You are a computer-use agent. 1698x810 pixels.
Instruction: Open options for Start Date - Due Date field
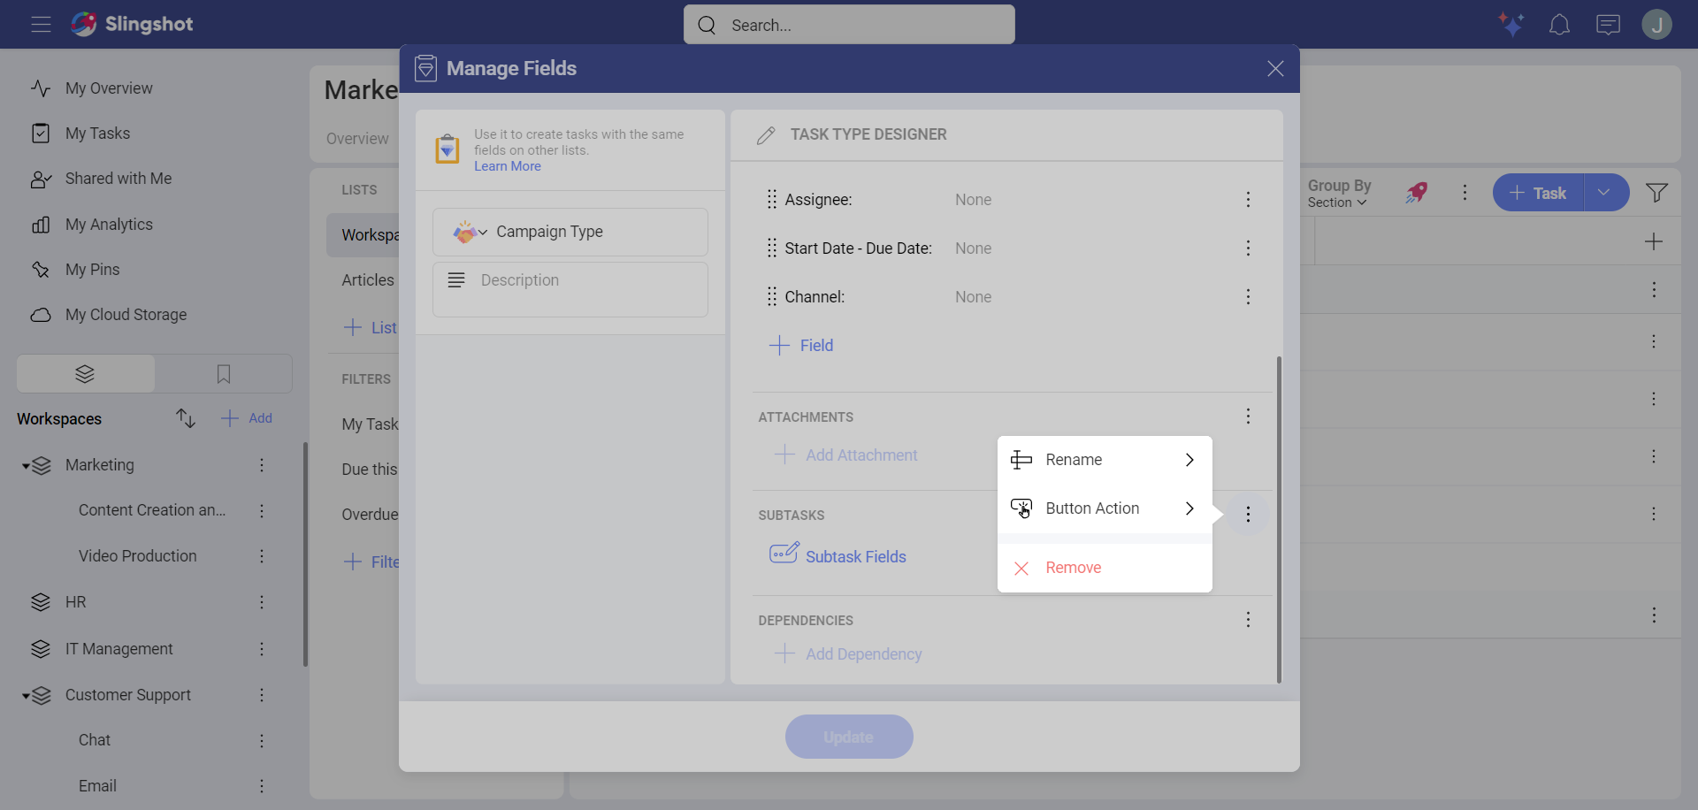[x=1248, y=248]
